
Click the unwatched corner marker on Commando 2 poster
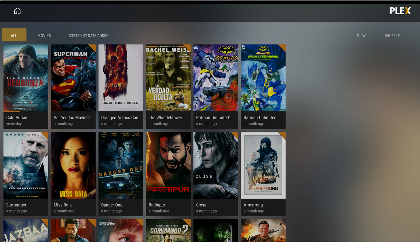[188, 222]
